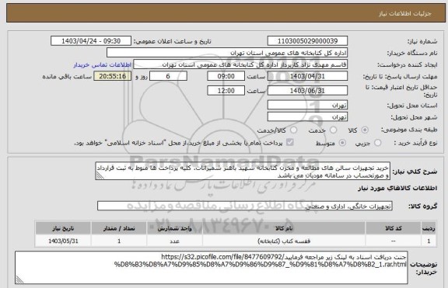Click the تاریخ نیاز column header
Image resolution: width=448 pixels, height=288 pixels.
(63, 228)
